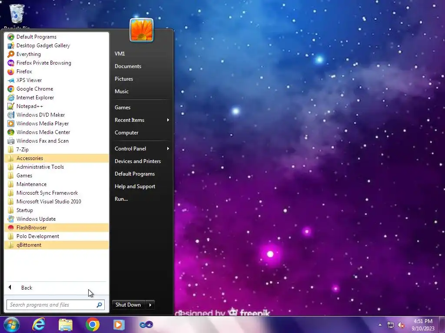
Task: Expand the Microsoft Visual Studio 2010 folder
Action: 56,202
